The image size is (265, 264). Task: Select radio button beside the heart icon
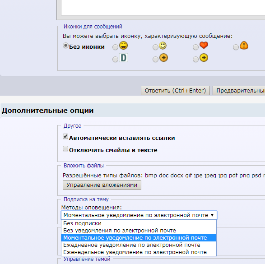coord(195,47)
